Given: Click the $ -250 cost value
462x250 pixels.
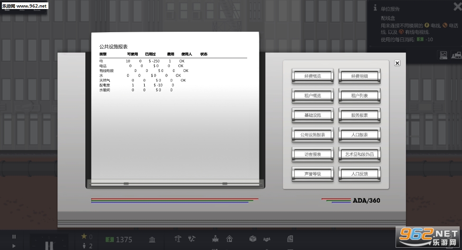Looking at the screenshot, I should pos(154,61).
